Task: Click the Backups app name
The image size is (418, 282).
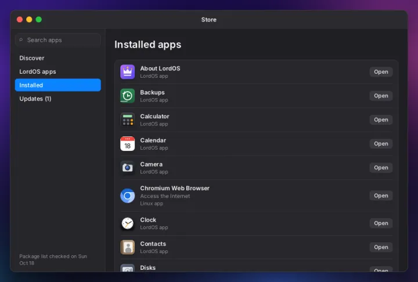Action: point(153,92)
